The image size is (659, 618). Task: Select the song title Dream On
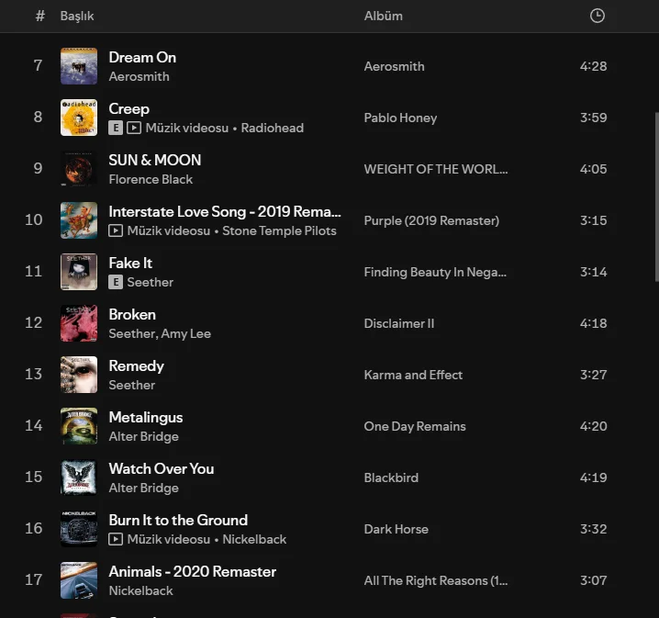click(142, 58)
